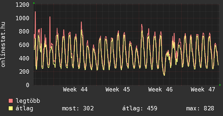Click the 1200 y-axis label

(x=22, y=5)
